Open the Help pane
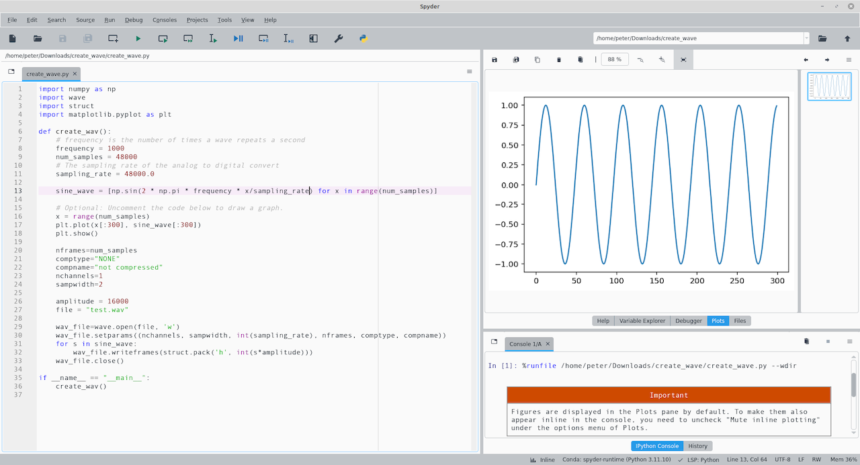860x465 pixels. tap(603, 321)
